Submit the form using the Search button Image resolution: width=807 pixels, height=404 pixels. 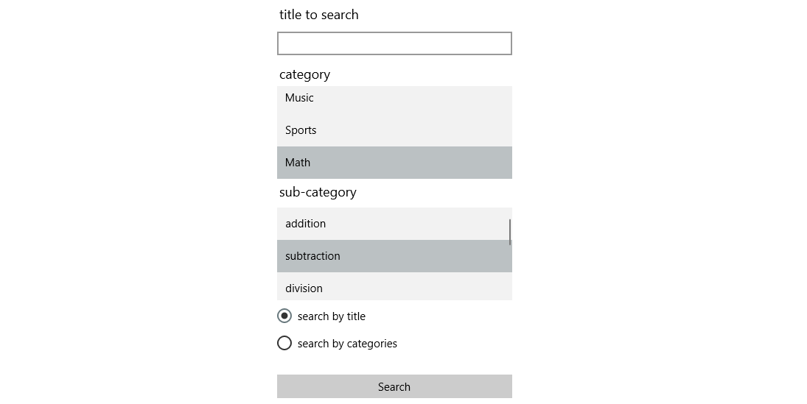tap(394, 386)
